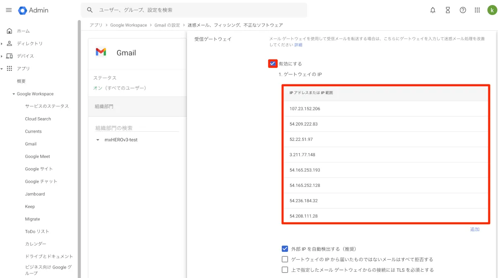
Task: Toggle 外部 IP を自動検出する checkbox
Action: click(x=285, y=249)
